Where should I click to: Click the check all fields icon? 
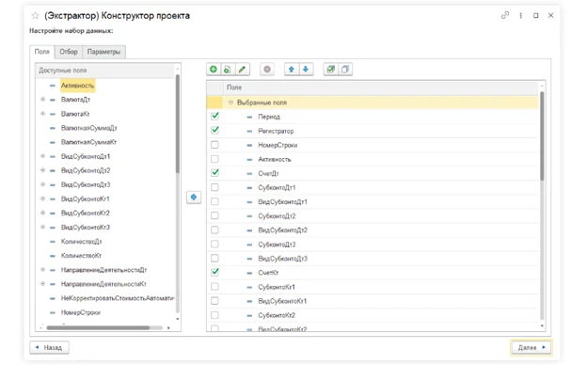coord(330,70)
